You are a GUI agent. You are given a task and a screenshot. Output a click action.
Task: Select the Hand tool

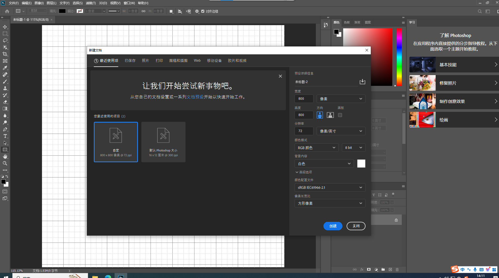point(5,156)
